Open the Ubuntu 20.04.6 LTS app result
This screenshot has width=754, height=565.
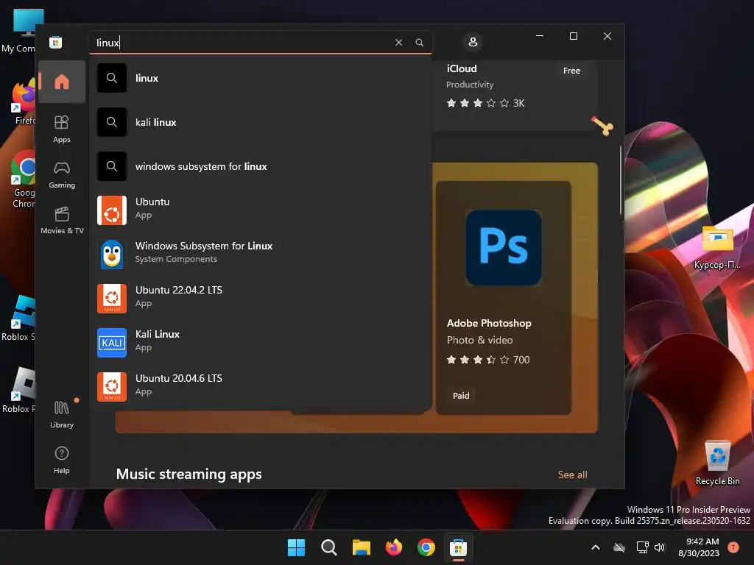click(261, 387)
